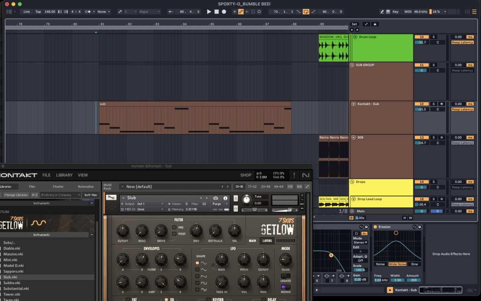This screenshot has width=481, height=301.
Task: Toggle Key map mode button
Action: 396,12
